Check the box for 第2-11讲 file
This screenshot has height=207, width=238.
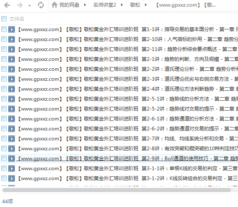coord(4,49)
